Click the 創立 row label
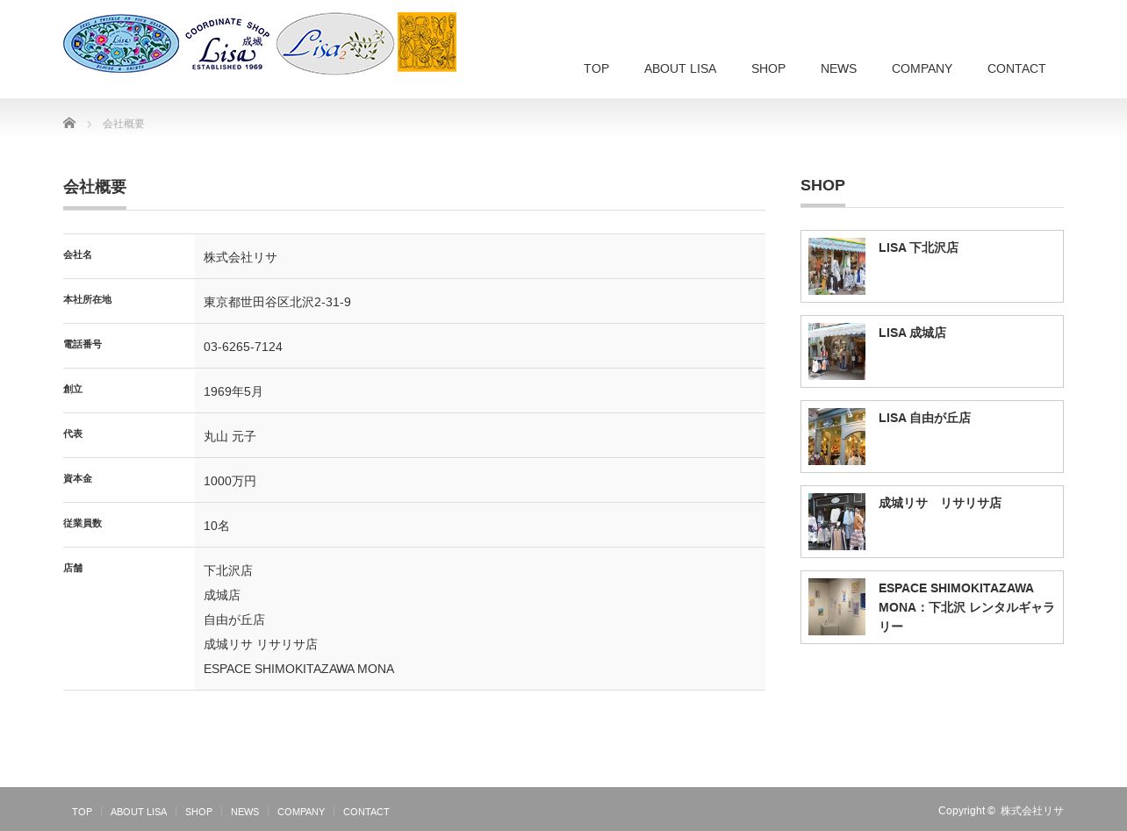This screenshot has width=1127, height=831. 73,389
